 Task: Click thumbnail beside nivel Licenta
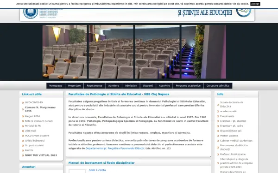[x=77, y=171]
